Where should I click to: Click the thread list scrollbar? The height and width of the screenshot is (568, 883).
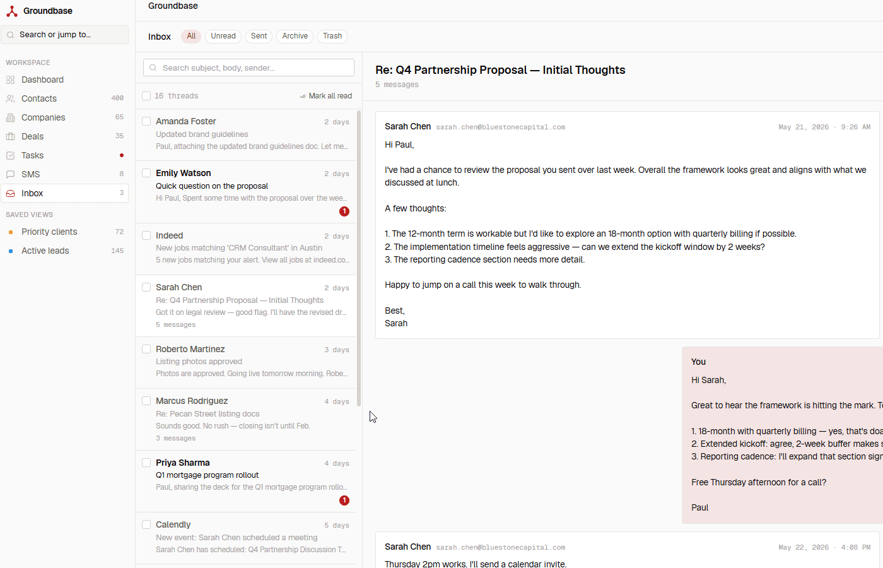click(359, 259)
